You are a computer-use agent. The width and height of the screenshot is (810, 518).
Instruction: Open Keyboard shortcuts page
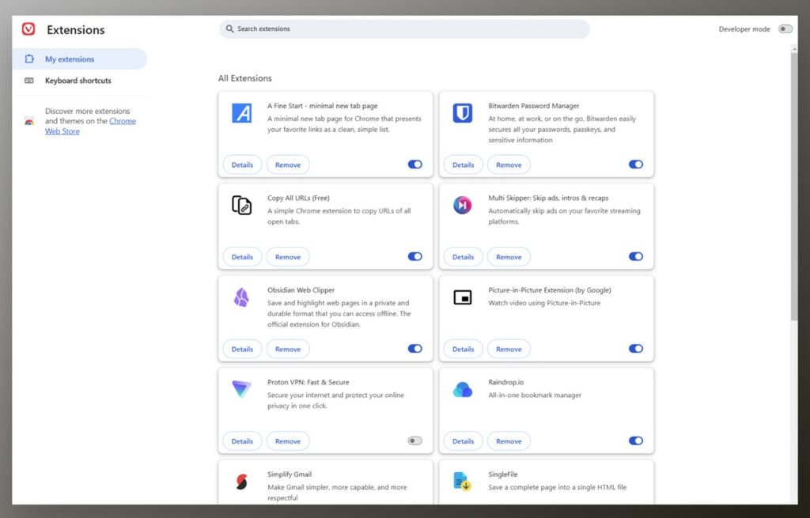click(x=80, y=81)
